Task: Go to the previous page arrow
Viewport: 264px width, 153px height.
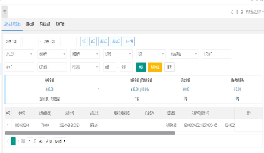Action: tap(8, 141)
